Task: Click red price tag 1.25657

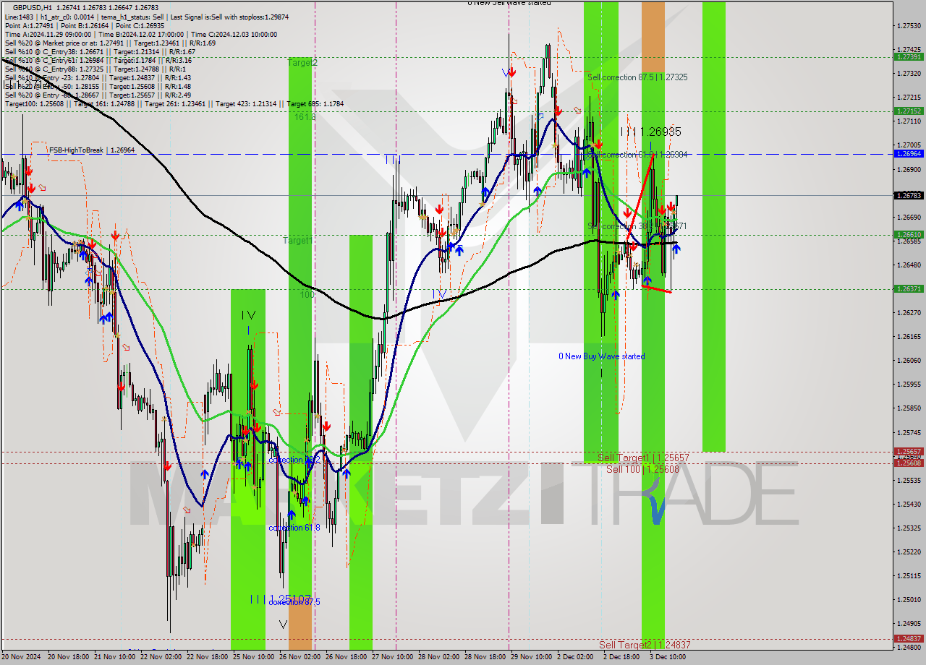Action: coord(909,452)
